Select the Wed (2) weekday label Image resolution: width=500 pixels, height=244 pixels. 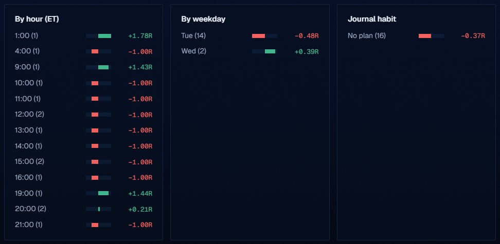point(193,51)
